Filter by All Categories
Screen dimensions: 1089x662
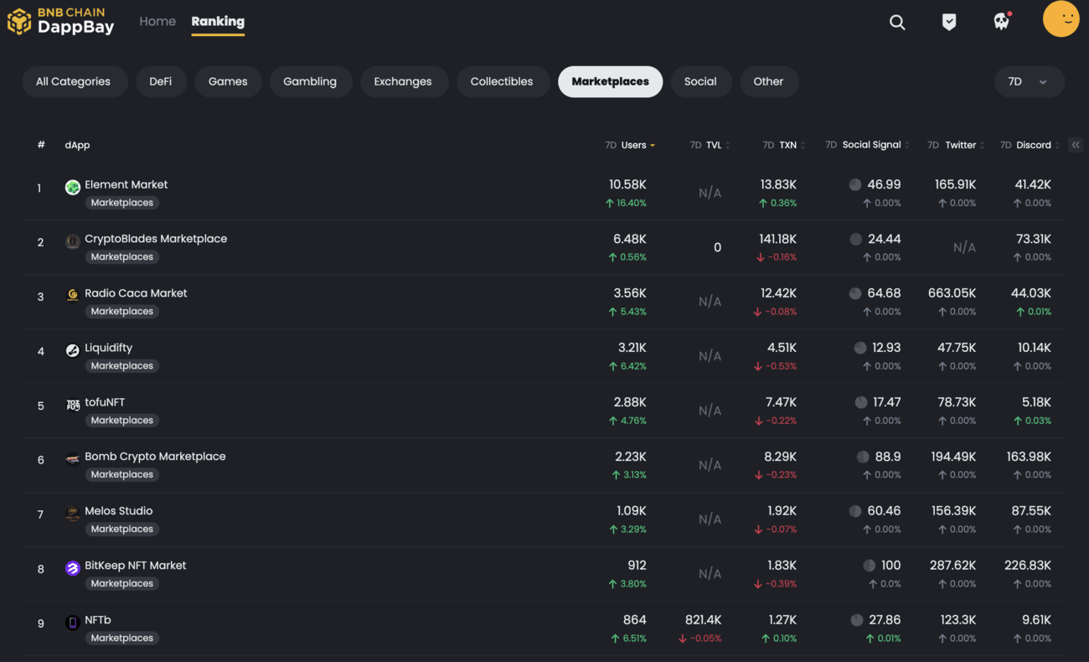pos(74,81)
